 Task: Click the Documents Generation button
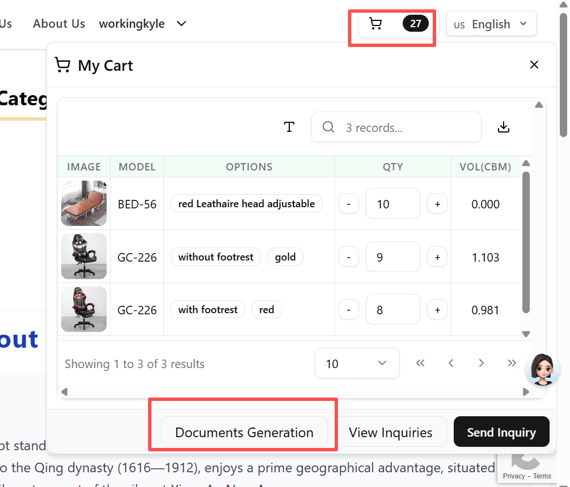click(x=244, y=432)
